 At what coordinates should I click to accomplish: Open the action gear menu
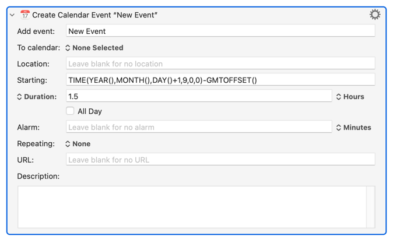tap(374, 15)
